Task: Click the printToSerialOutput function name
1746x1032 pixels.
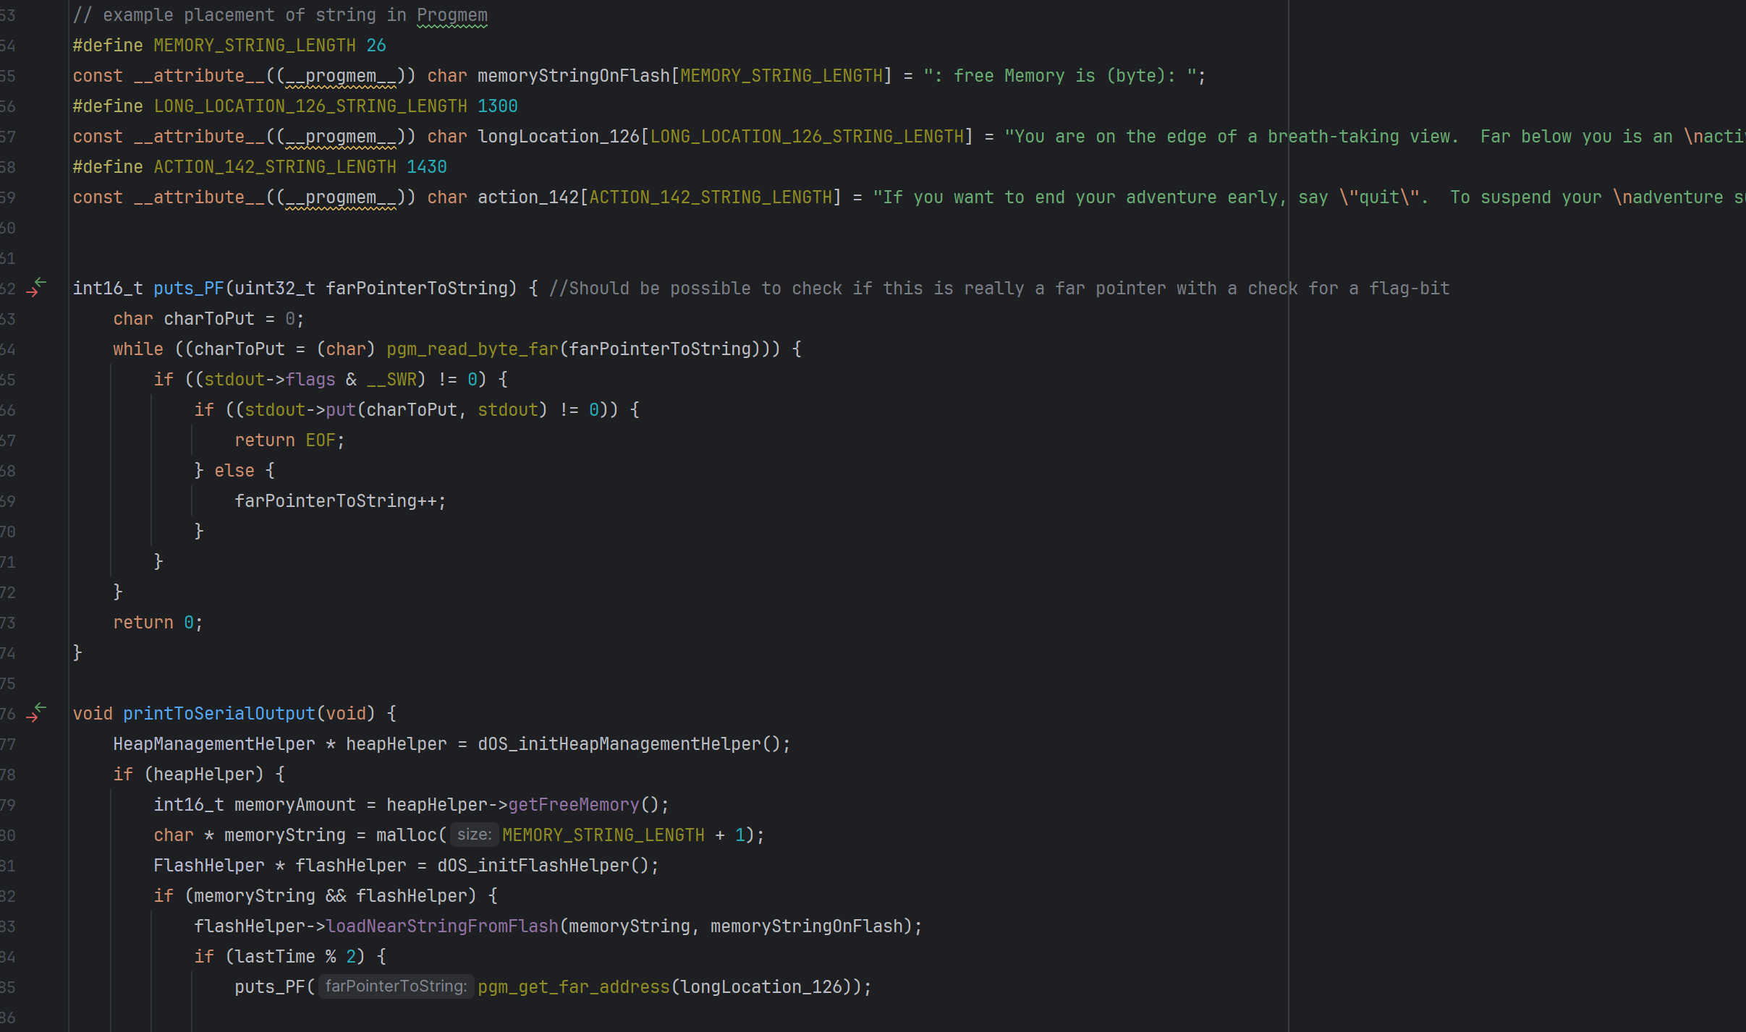Action: [219, 713]
